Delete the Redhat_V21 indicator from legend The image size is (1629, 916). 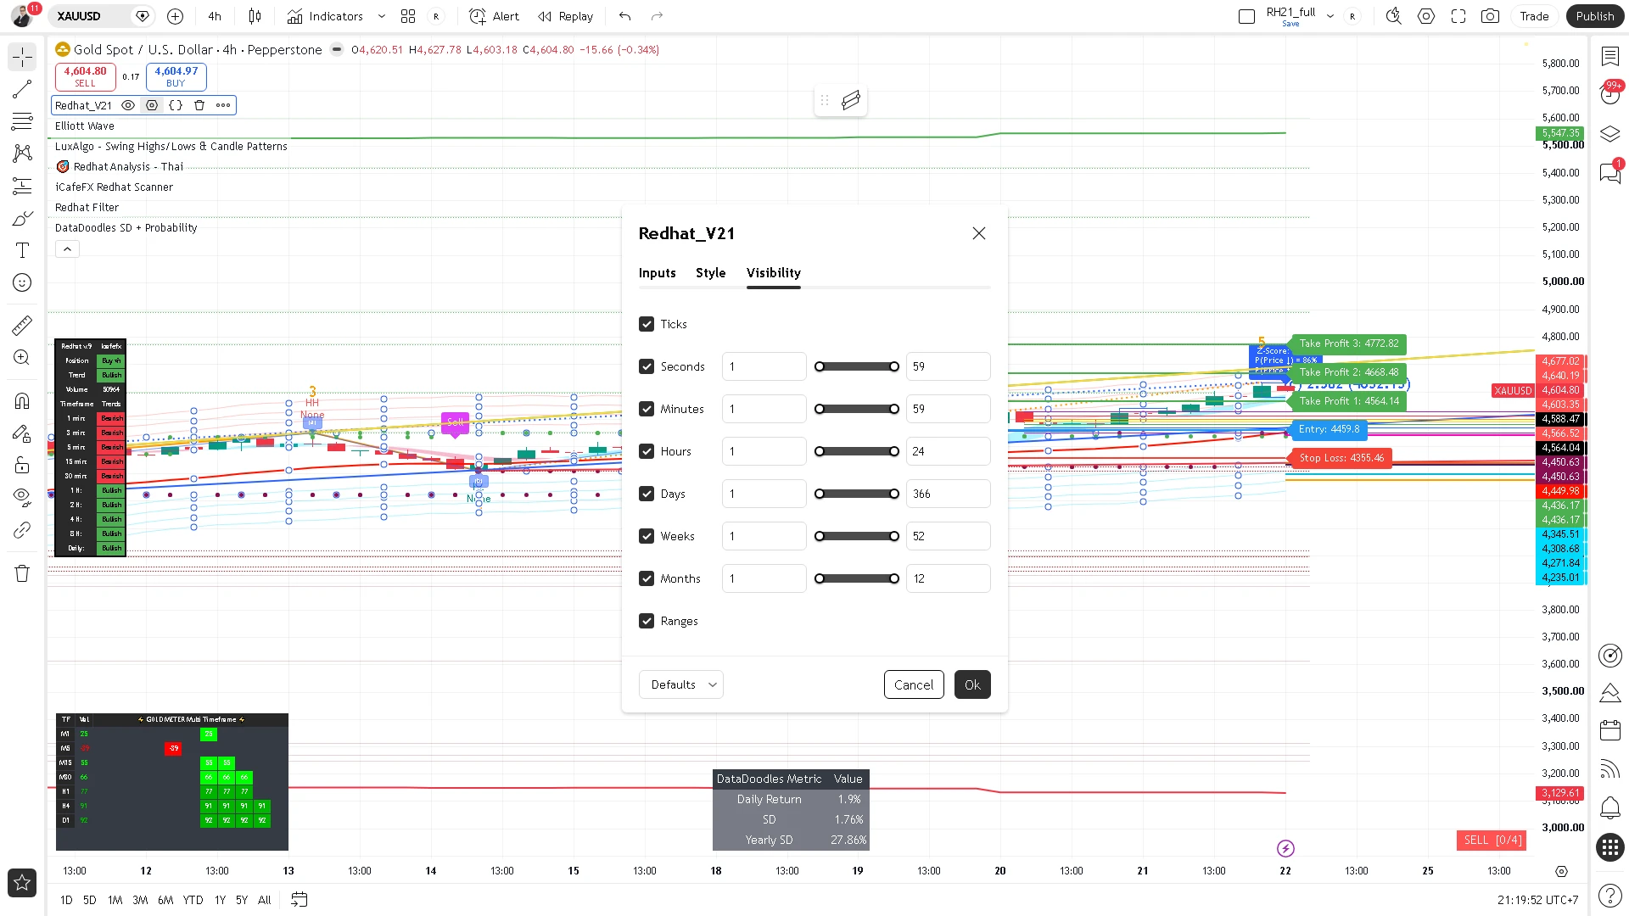pyautogui.click(x=199, y=105)
